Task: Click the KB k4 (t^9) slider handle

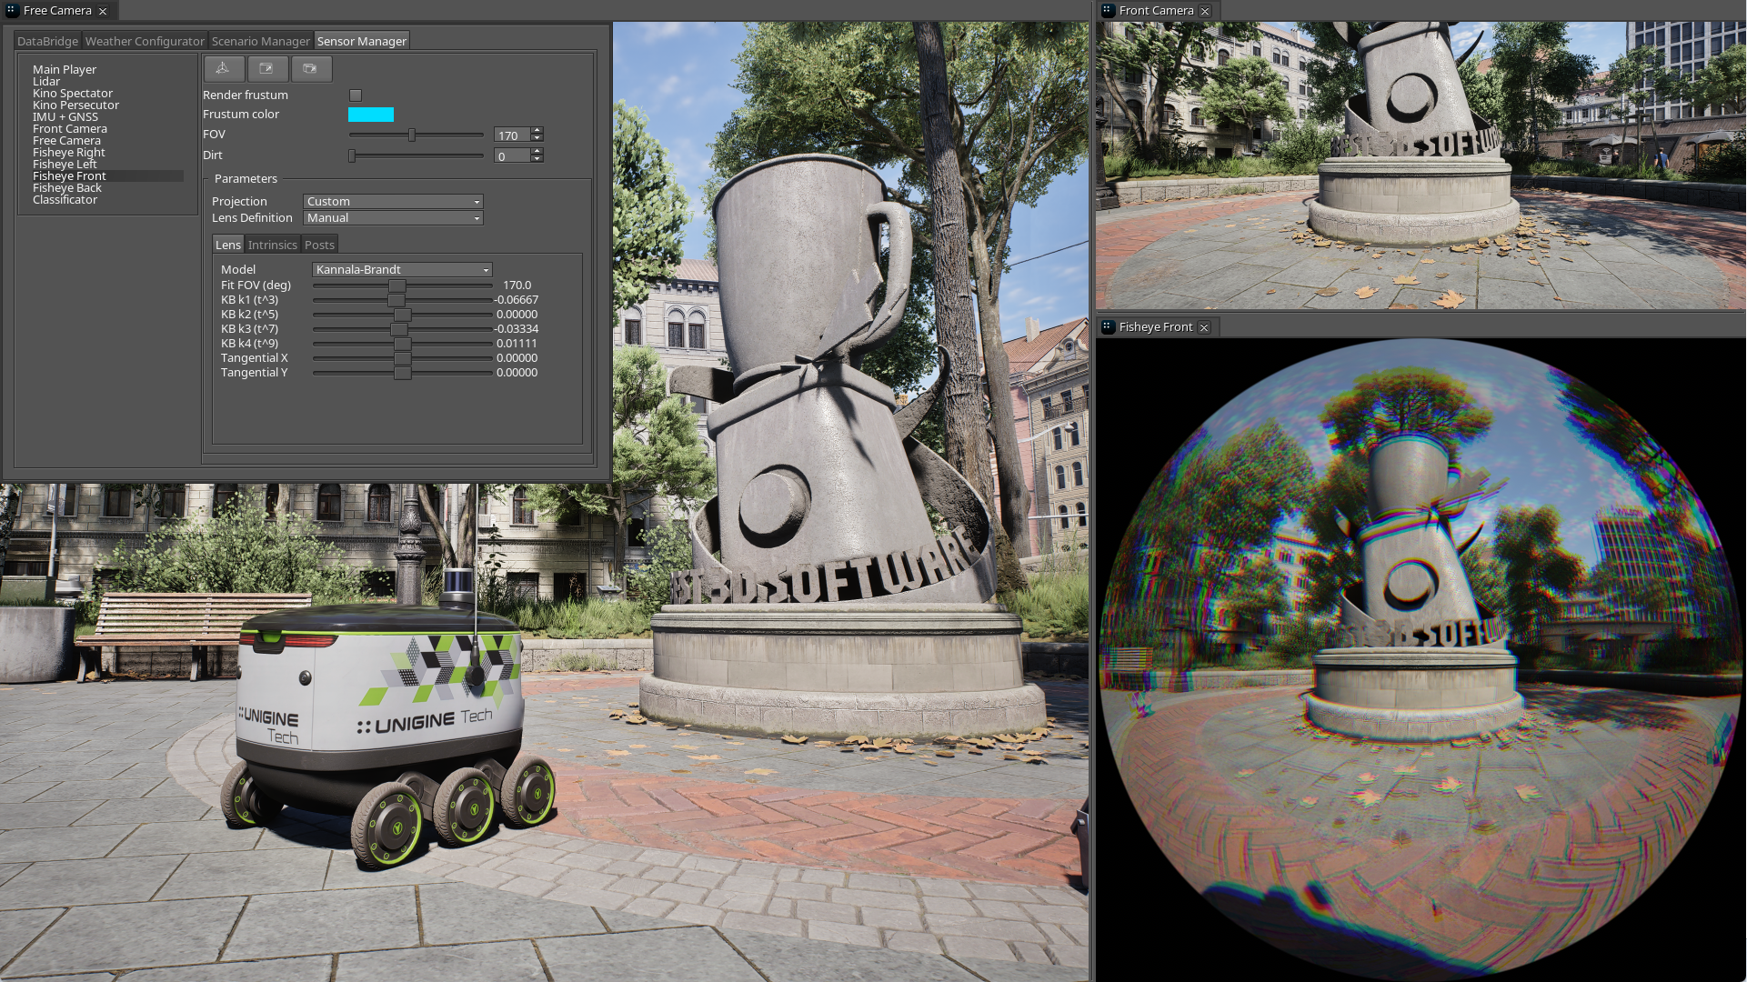Action: point(403,344)
